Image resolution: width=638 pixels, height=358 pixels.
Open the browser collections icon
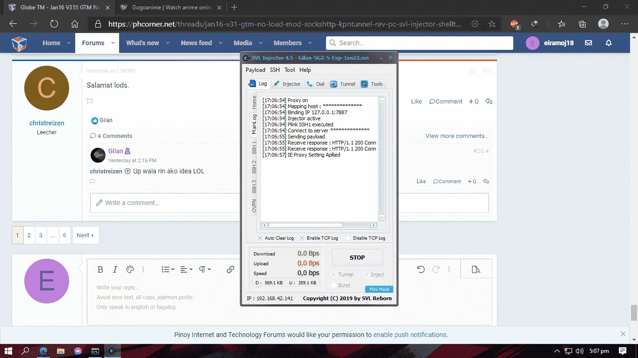582,24
